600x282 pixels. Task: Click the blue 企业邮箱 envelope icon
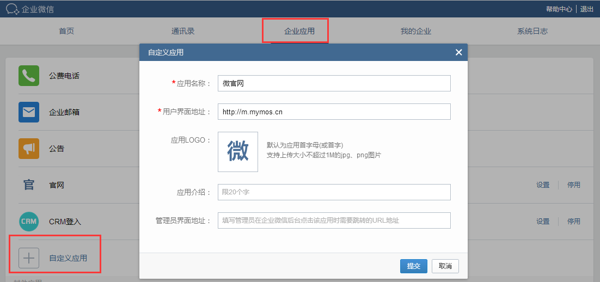(x=29, y=112)
